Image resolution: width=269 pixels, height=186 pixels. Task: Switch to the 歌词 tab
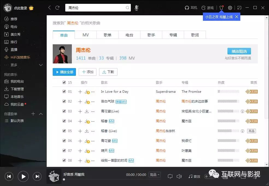coord(195,35)
